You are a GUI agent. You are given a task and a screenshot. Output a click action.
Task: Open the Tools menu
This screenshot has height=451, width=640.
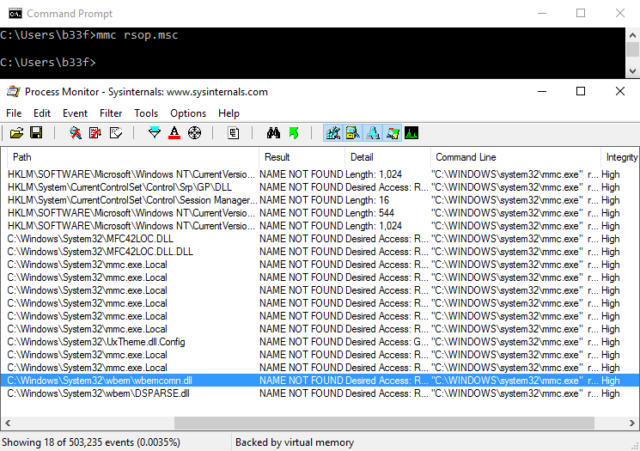146,113
